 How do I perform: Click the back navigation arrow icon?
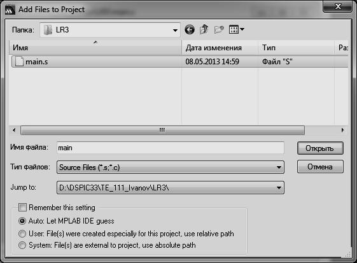[x=190, y=30]
